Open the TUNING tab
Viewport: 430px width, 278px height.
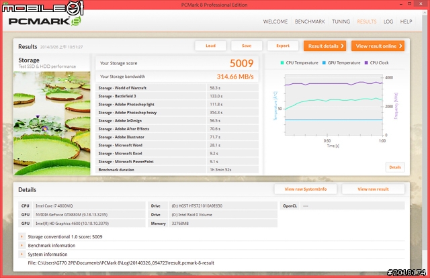pos(341,21)
